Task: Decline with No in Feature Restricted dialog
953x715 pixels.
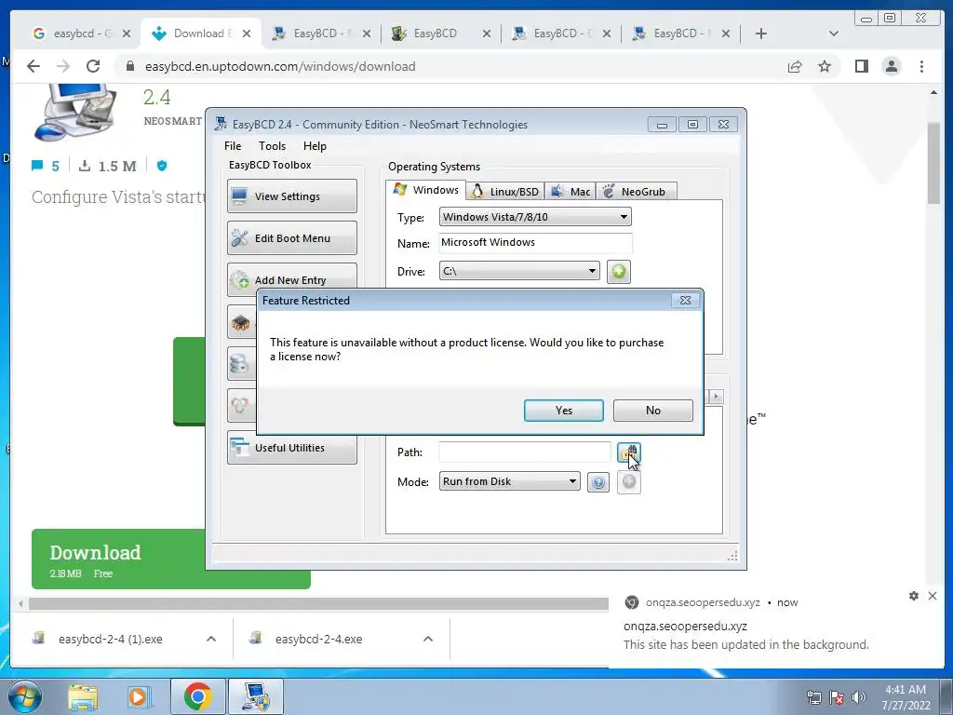Action: pos(652,411)
